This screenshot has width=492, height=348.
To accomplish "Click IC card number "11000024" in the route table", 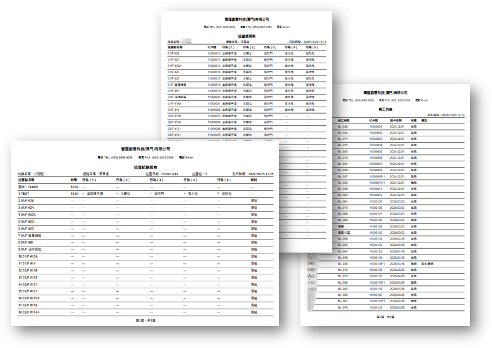I will [x=214, y=122].
